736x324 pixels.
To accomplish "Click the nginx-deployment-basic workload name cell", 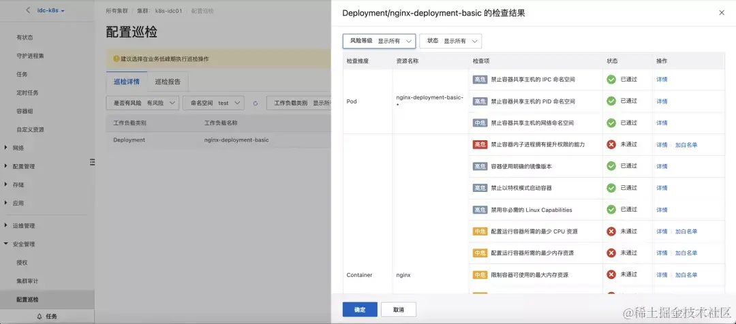I will click(236, 140).
